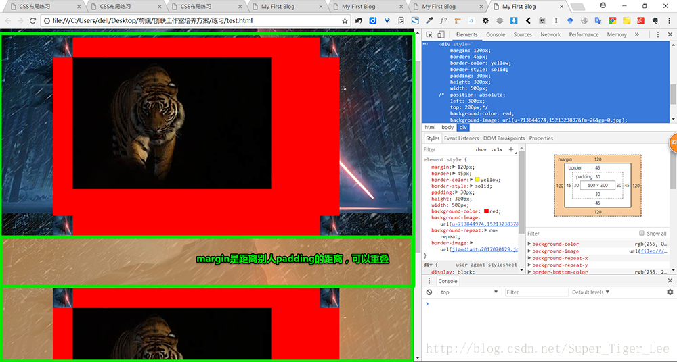Click the 500 × 300 content box

(598, 185)
